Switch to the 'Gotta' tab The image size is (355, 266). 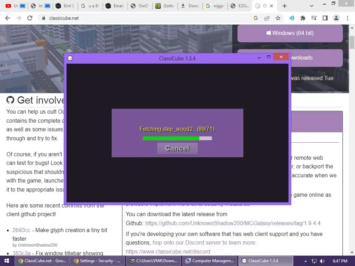point(165,6)
